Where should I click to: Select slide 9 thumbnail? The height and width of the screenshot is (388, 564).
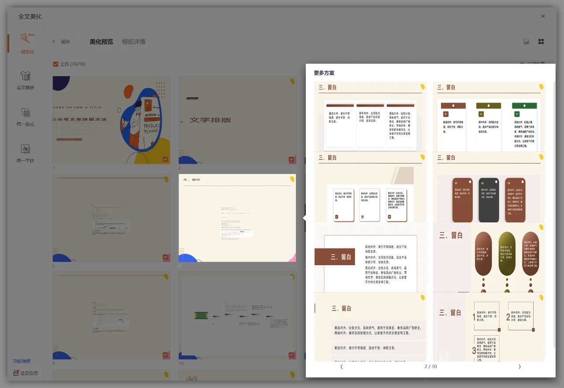(111, 315)
